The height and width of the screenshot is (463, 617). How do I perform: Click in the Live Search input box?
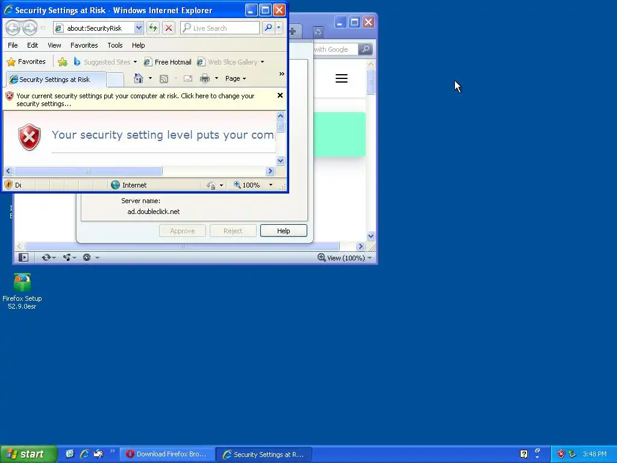click(219, 28)
